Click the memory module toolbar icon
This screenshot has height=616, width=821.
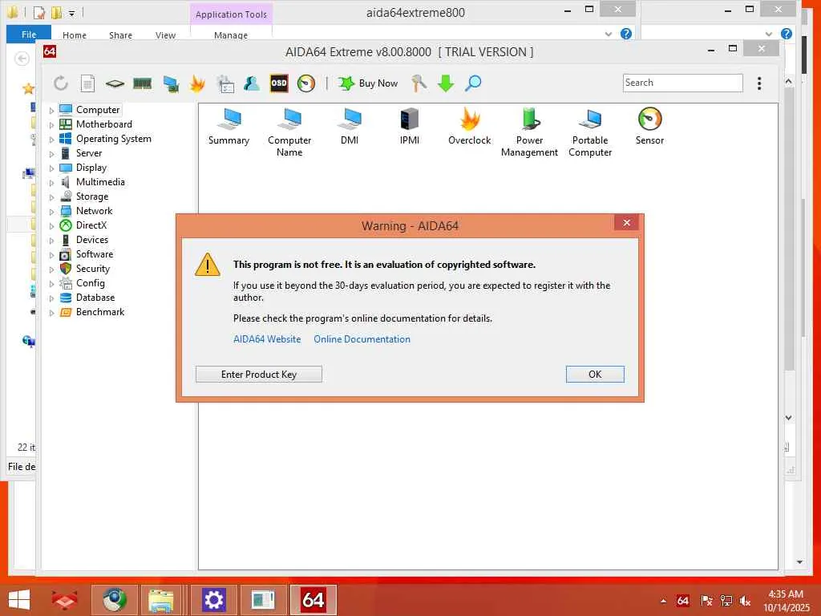143,83
